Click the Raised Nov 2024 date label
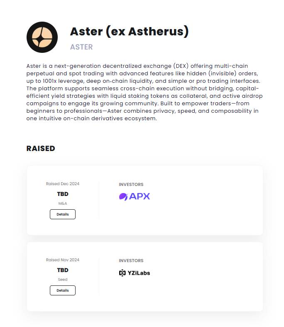 [x=63, y=260]
